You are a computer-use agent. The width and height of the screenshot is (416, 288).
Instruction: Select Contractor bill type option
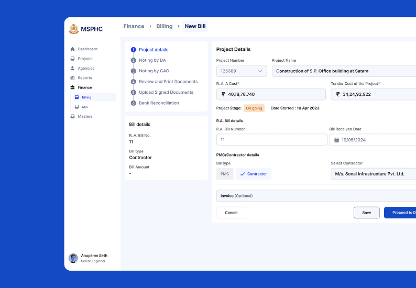(253, 174)
